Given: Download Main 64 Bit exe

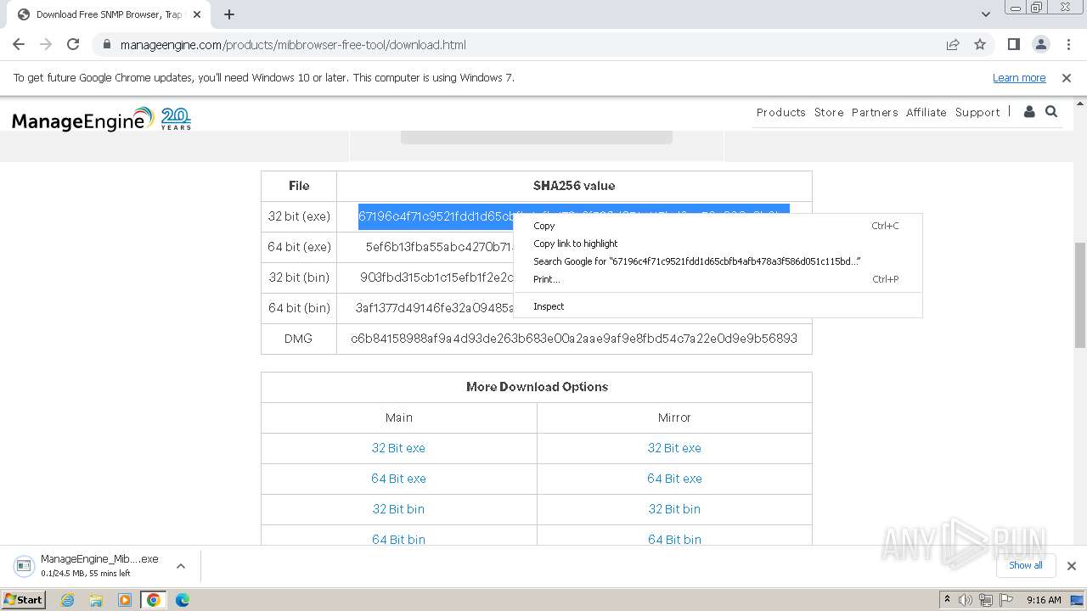Looking at the screenshot, I should click(x=398, y=479).
